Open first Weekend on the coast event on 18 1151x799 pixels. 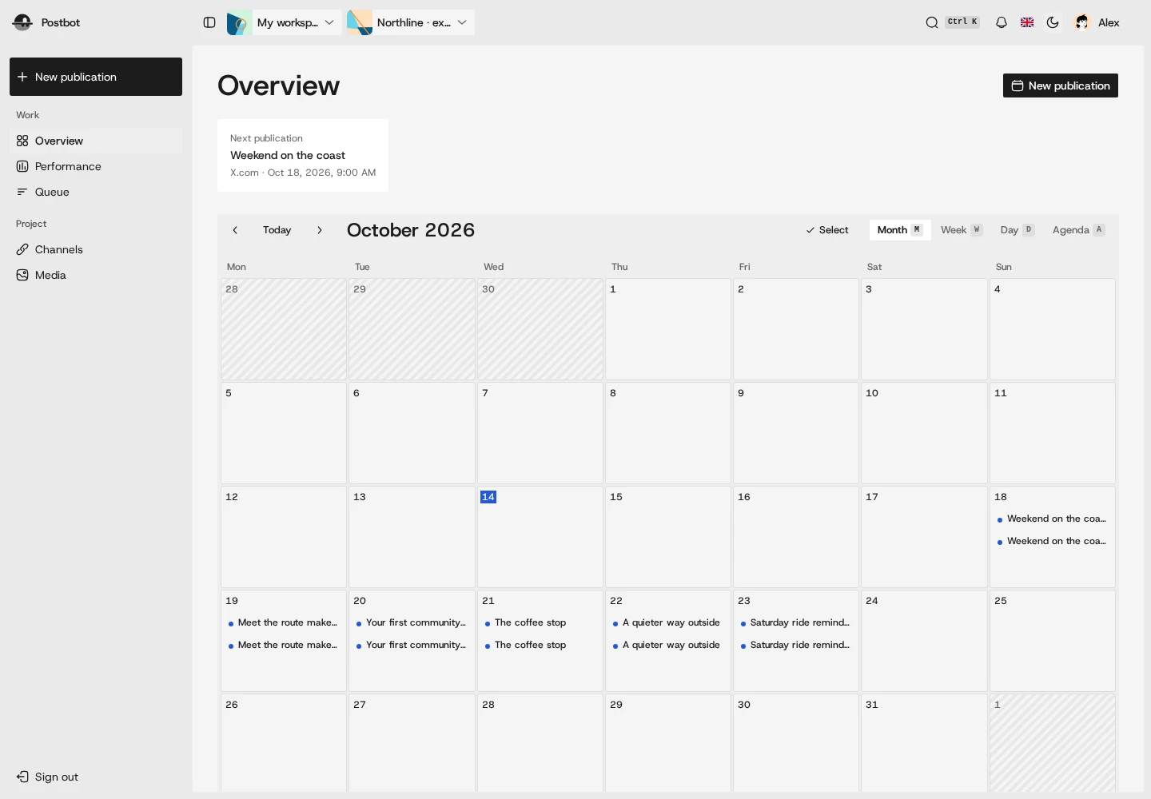pyautogui.click(x=1052, y=519)
